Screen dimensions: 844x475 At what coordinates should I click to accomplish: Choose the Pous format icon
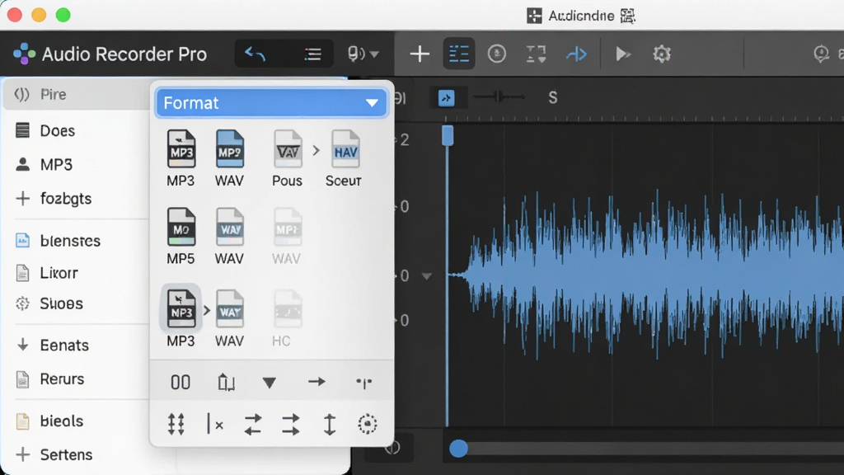[x=288, y=149]
